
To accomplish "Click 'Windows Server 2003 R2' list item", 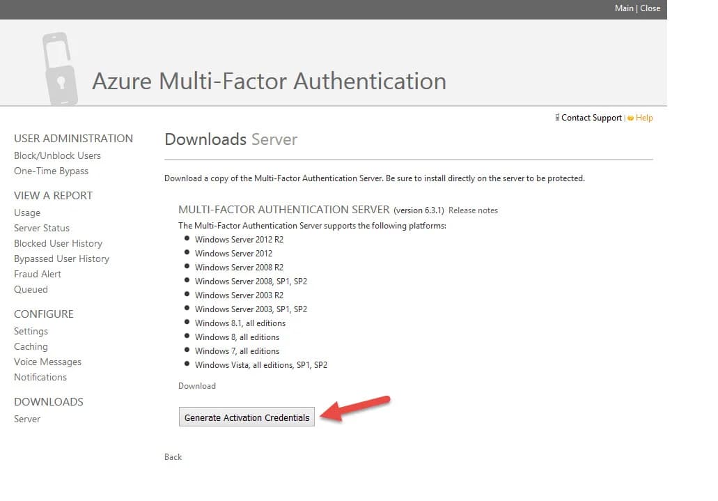I will tap(239, 295).
